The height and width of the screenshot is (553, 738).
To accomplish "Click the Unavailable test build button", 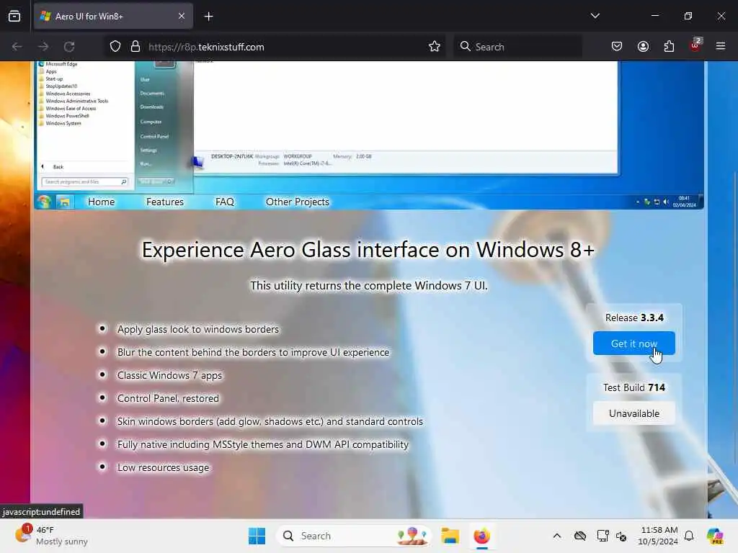I will click(634, 413).
